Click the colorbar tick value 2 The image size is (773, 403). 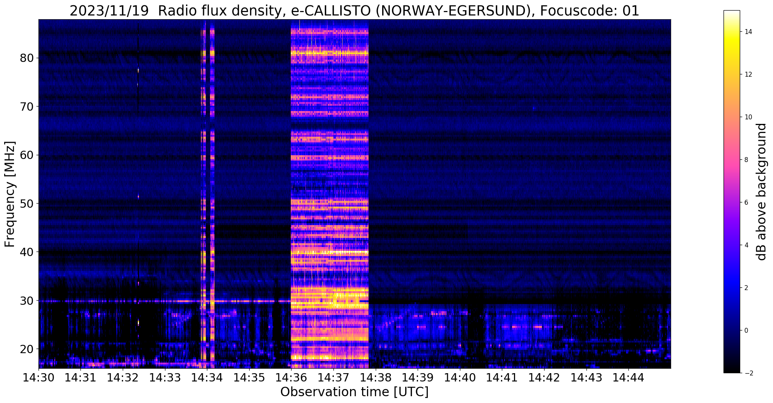pyautogui.click(x=746, y=288)
